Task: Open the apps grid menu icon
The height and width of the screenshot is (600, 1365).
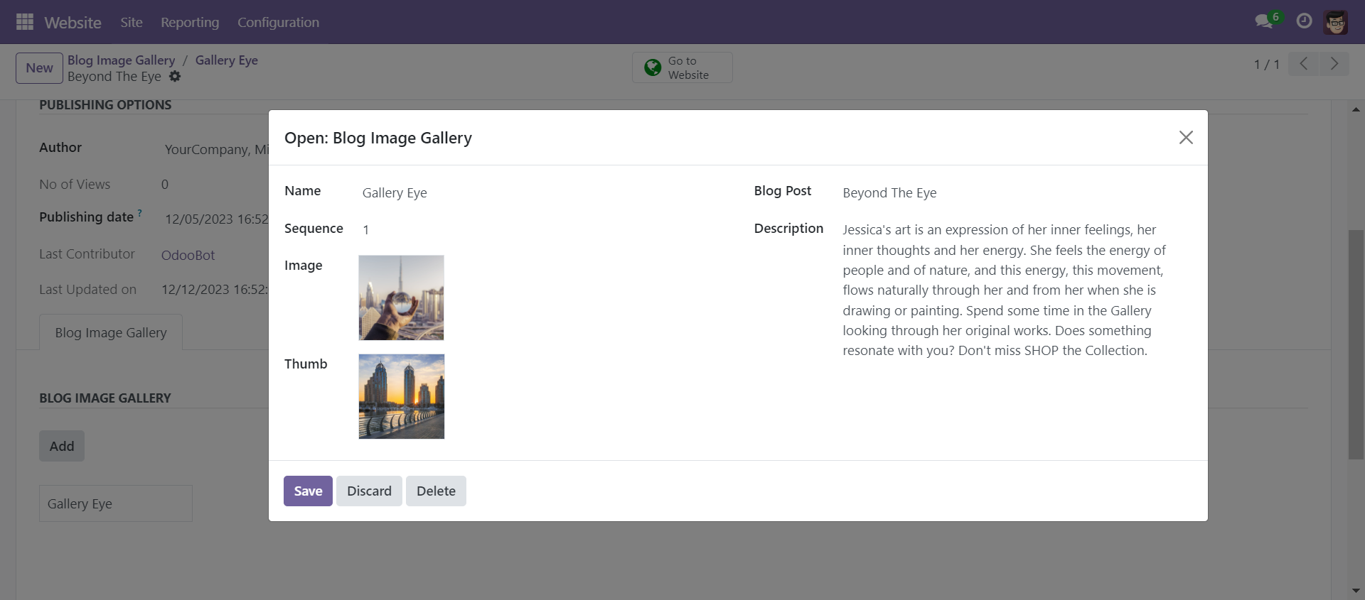Action: click(25, 22)
